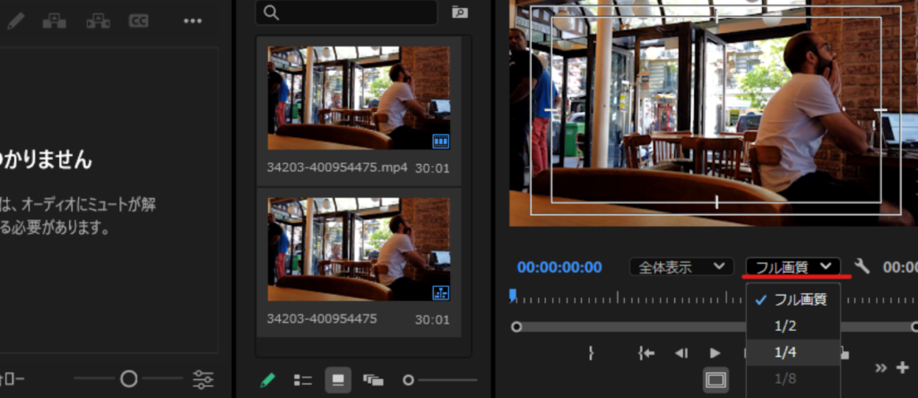Choose 1/2 playback resolution
Image resolution: width=918 pixels, height=398 pixels.
tap(786, 326)
